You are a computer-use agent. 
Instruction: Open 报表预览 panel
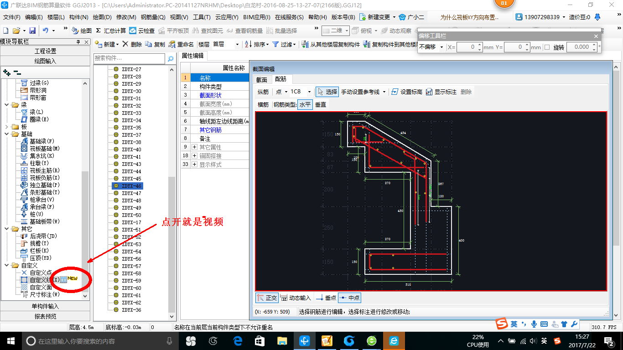pyautogui.click(x=45, y=316)
